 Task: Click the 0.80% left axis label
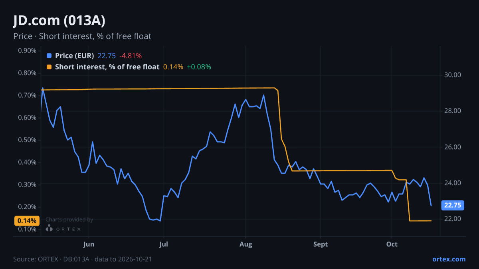(x=27, y=73)
